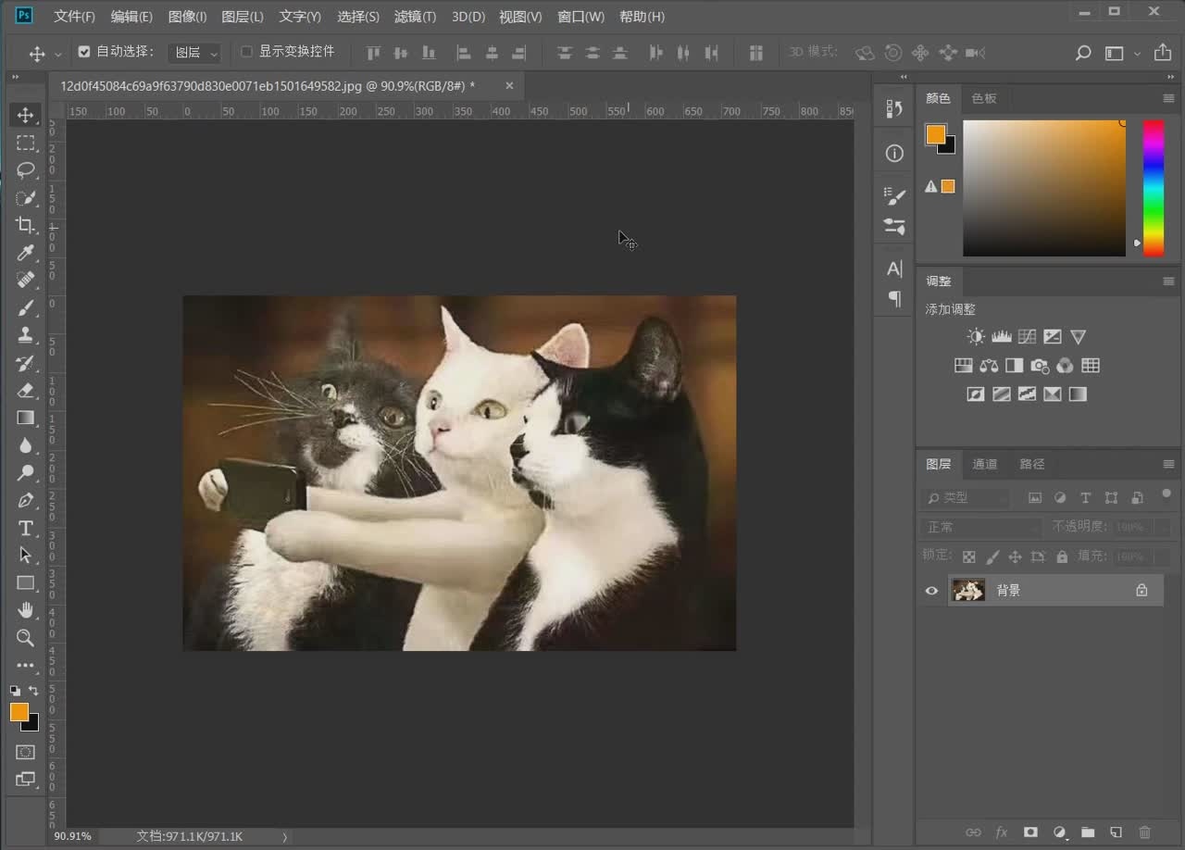Select the Gradient tool
The image size is (1185, 850).
[x=26, y=418]
